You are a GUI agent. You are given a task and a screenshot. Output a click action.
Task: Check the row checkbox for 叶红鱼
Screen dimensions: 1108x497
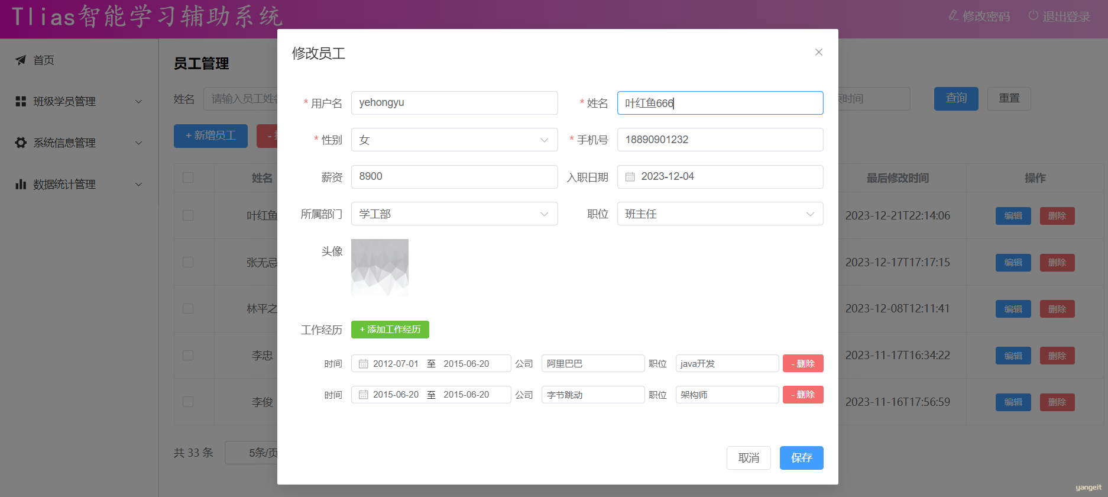(x=188, y=215)
